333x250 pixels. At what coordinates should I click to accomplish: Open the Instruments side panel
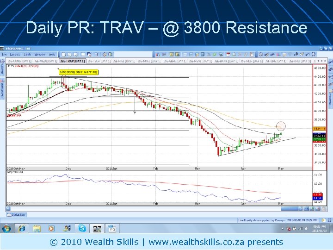(2, 88)
